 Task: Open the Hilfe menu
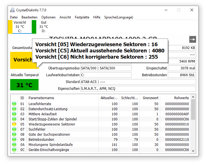pos(97,17)
